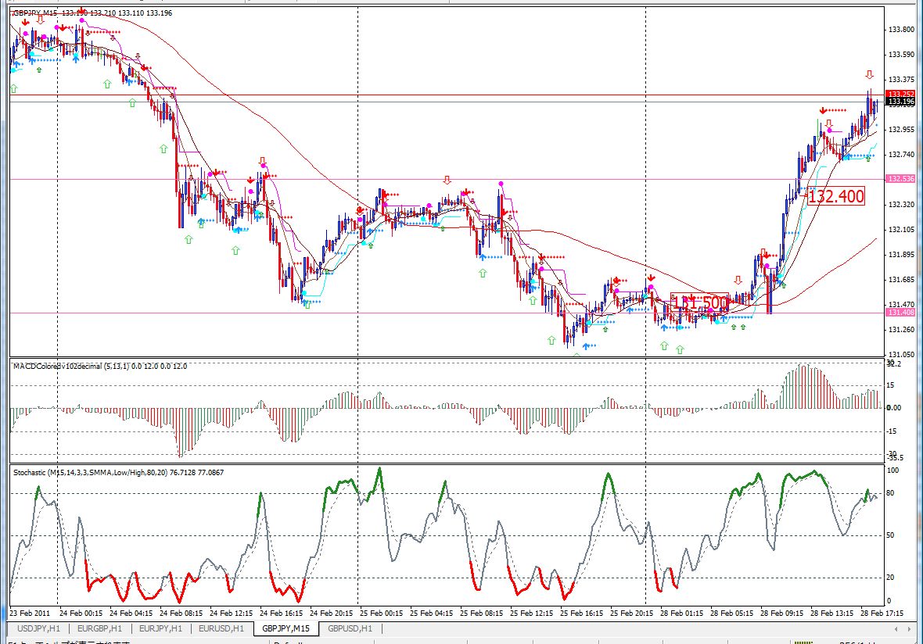Click the 25 Feb 16:15 time label
Screen dimensions: 923x644
[x=582, y=613]
